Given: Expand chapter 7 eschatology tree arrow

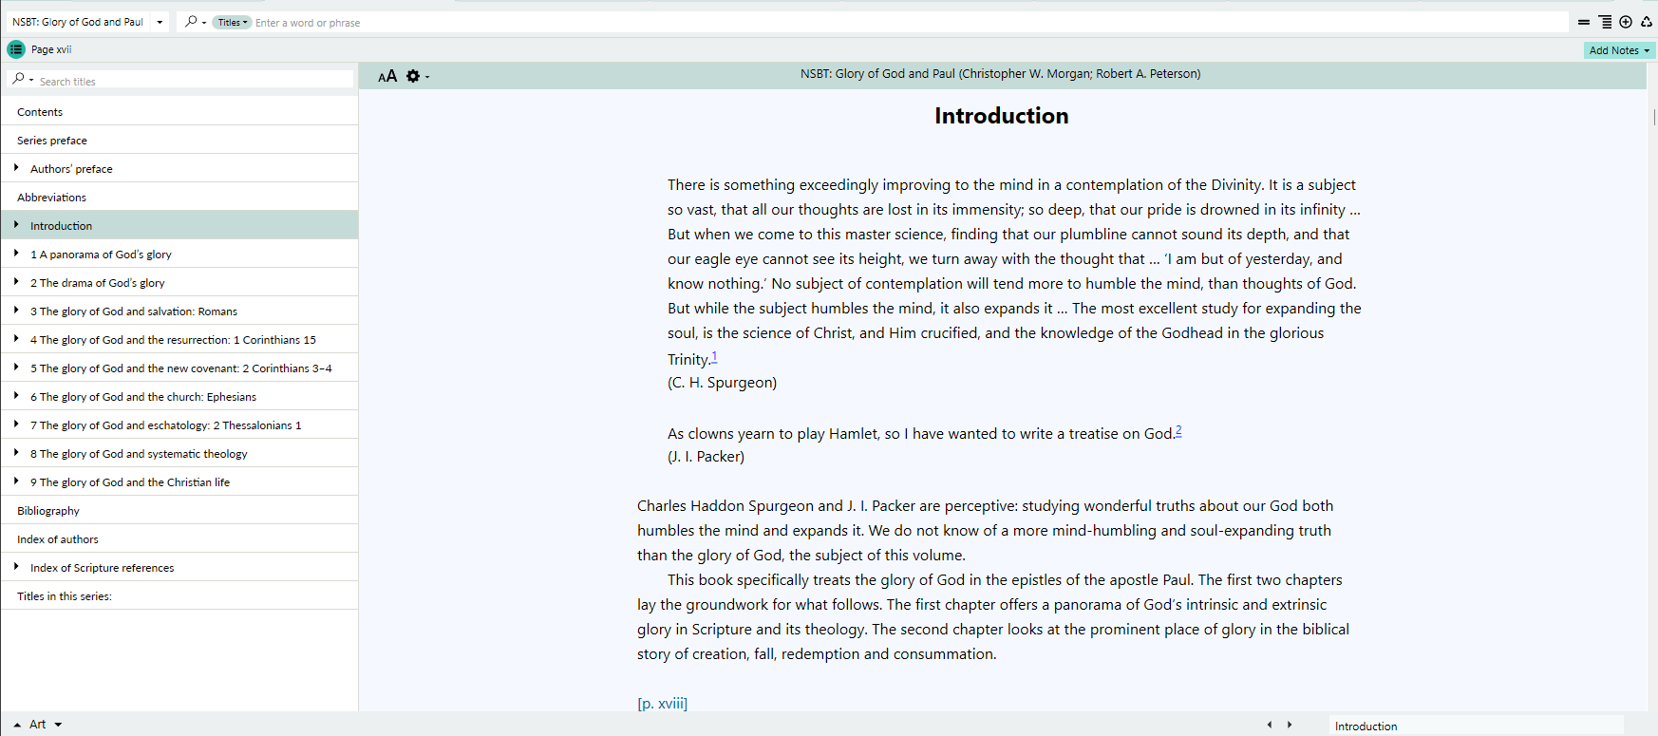Looking at the screenshot, I should (16, 425).
